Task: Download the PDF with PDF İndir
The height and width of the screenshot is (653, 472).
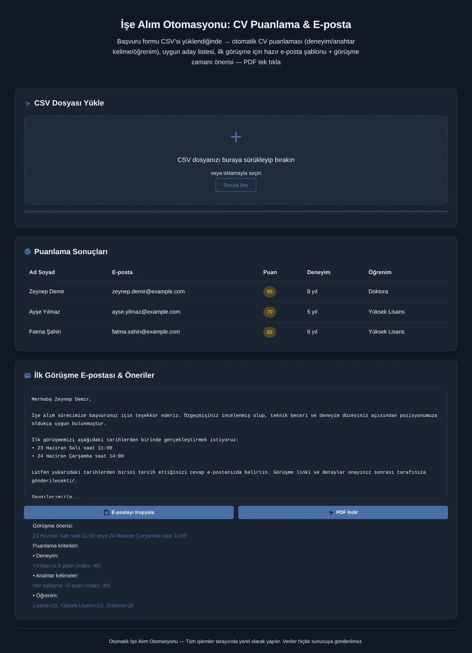Action: click(343, 512)
